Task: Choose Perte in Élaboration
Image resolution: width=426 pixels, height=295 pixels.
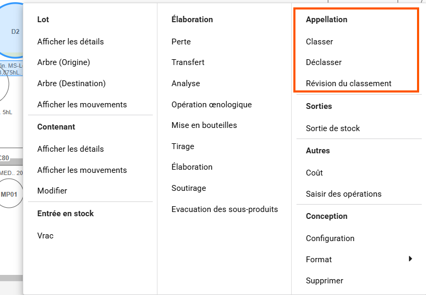Action: (x=181, y=42)
